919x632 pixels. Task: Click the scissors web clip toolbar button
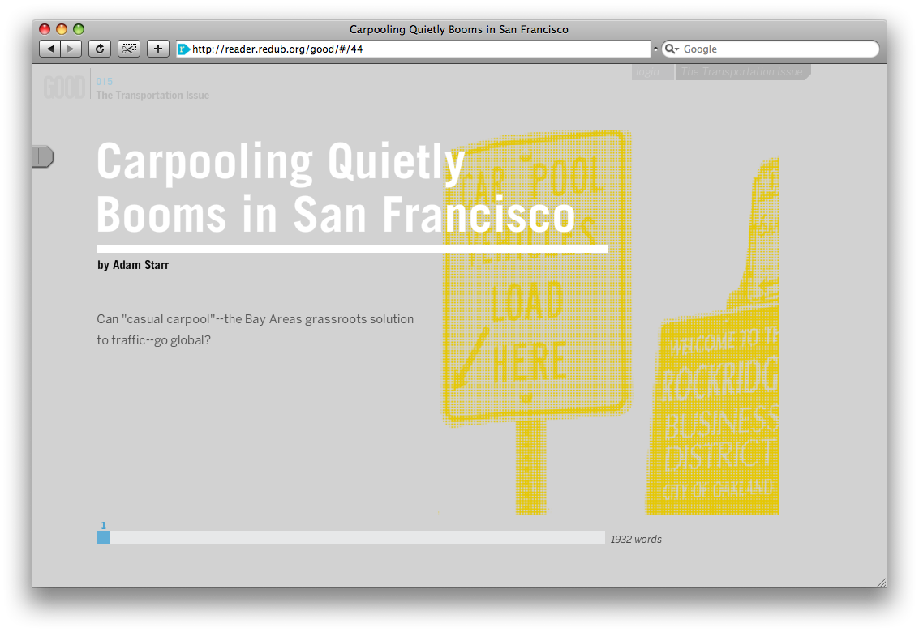[129, 49]
